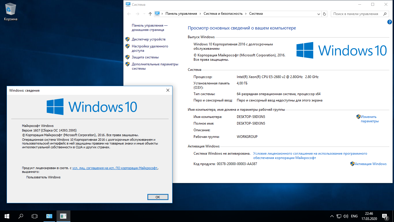Click Пользователь Windows text in winver
Screen dimensions: 394x222
(43, 177)
